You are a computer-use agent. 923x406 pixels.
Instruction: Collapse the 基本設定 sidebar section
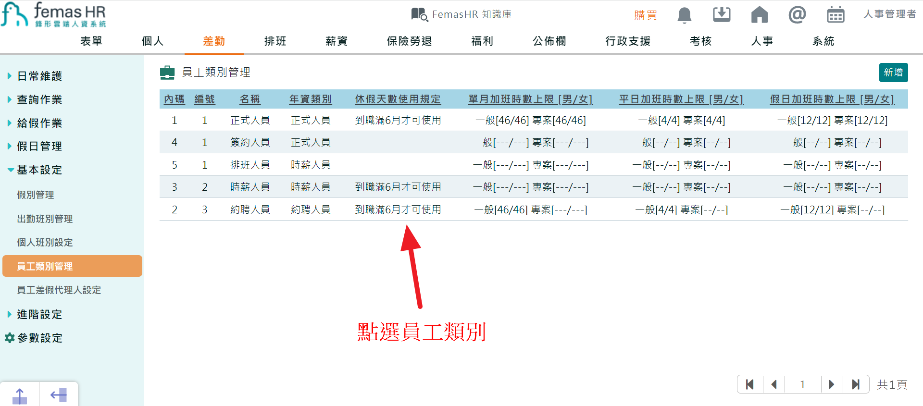(35, 170)
